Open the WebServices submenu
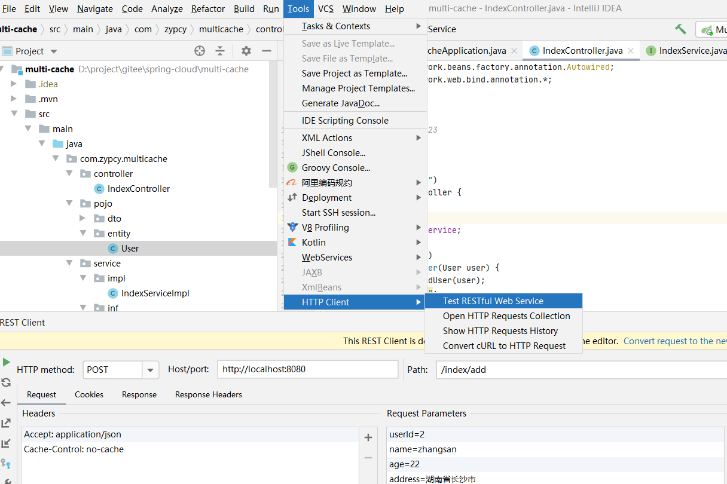 point(355,258)
